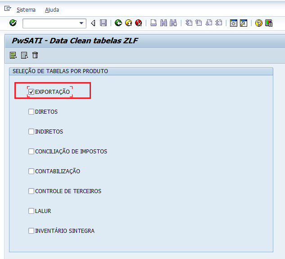This screenshot has height=259, width=285.
Task: Click the trash Delete icon
Action: coord(35,55)
